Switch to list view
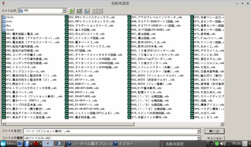Viewport: 251px width, 147px height. pyautogui.click(x=94, y=11)
